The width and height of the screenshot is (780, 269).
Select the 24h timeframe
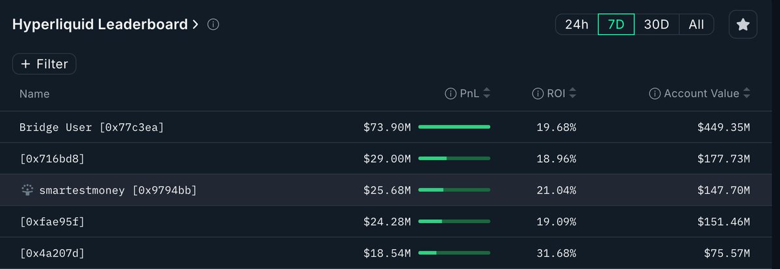(577, 25)
